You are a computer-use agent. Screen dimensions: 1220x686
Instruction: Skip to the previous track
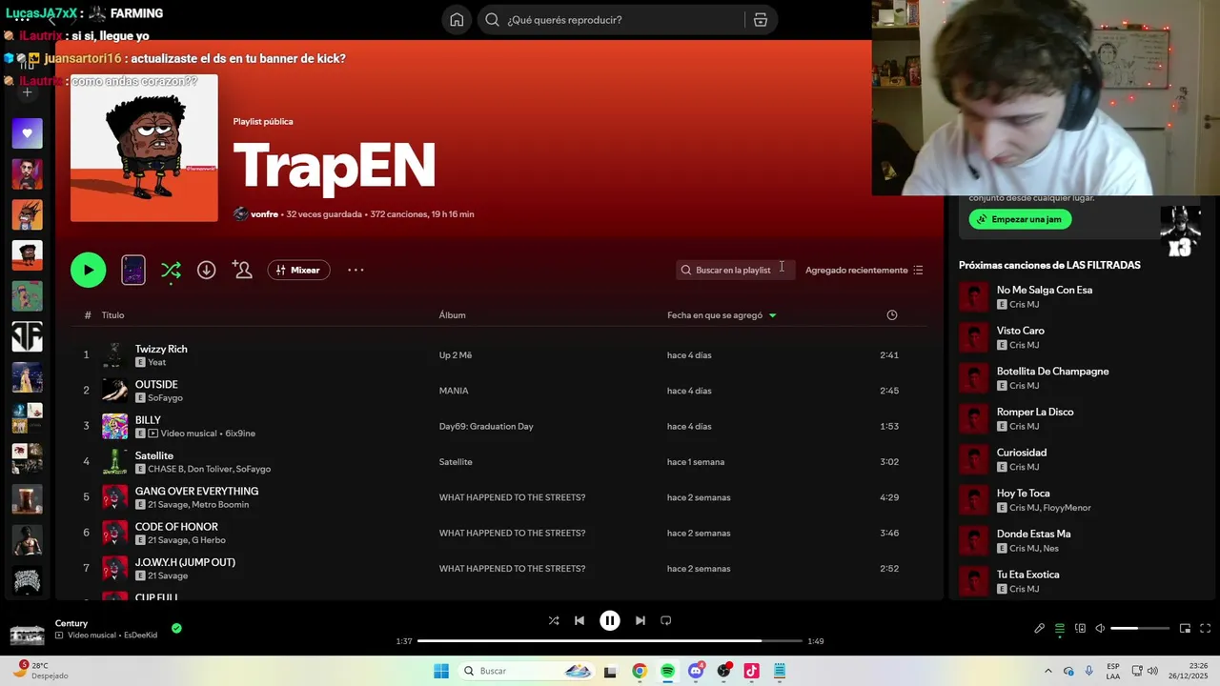coord(579,620)
